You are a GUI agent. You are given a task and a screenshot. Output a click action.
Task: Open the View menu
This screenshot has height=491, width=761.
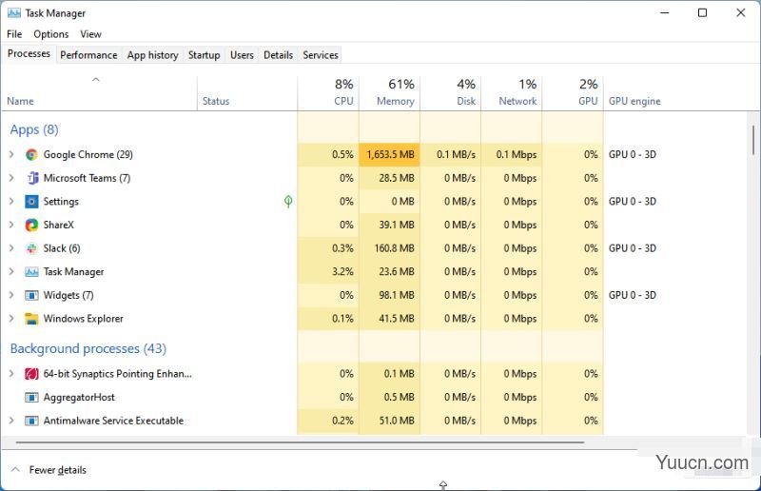tap(90, 34)
